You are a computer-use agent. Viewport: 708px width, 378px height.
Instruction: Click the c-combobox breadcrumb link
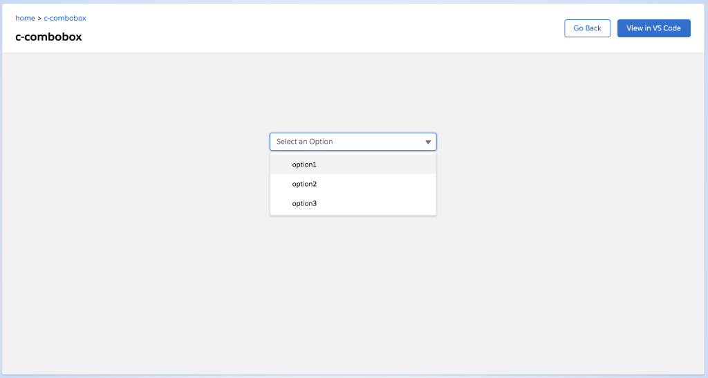(65, 18)
